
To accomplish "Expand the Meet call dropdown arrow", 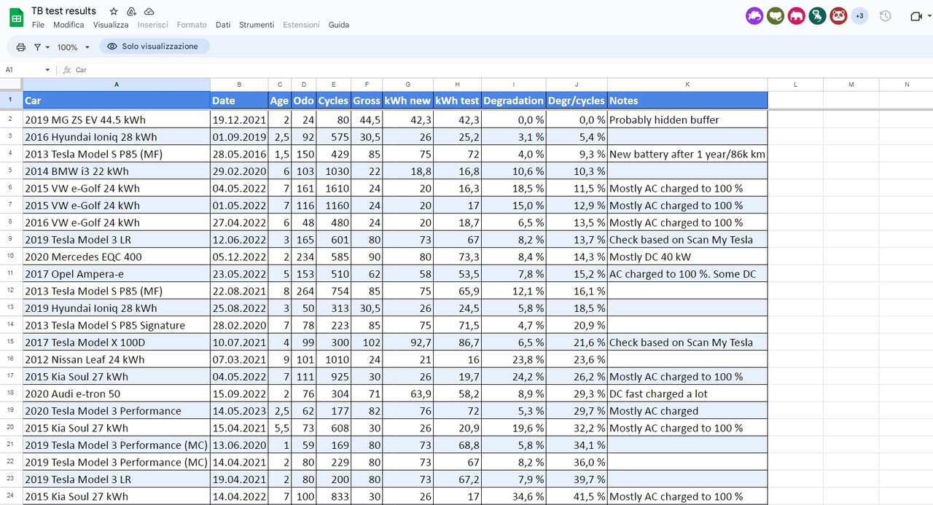I will point(931,16).
